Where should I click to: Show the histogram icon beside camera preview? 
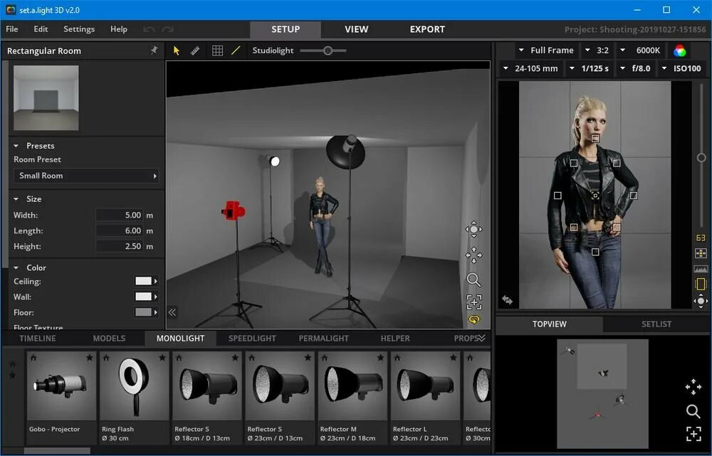pyautogui.click(x=701, y=269)
